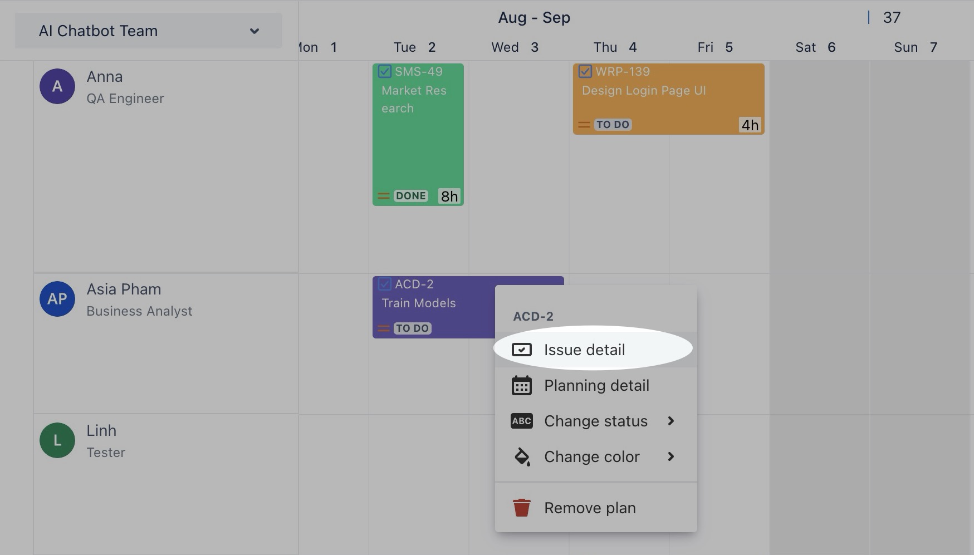The height and width of the screenshot is (555, 974).
Task: Toggle the ACD-2 task checkbox
Action: [x=384, y=284]
